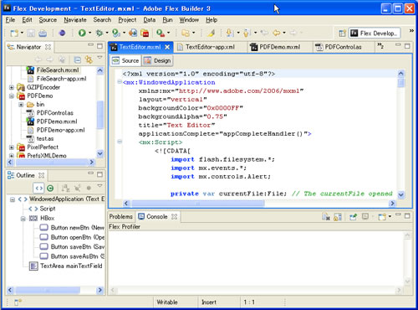Click editor horizontal scrollbar thumb
418x310 pixels.
pos(198,204)
